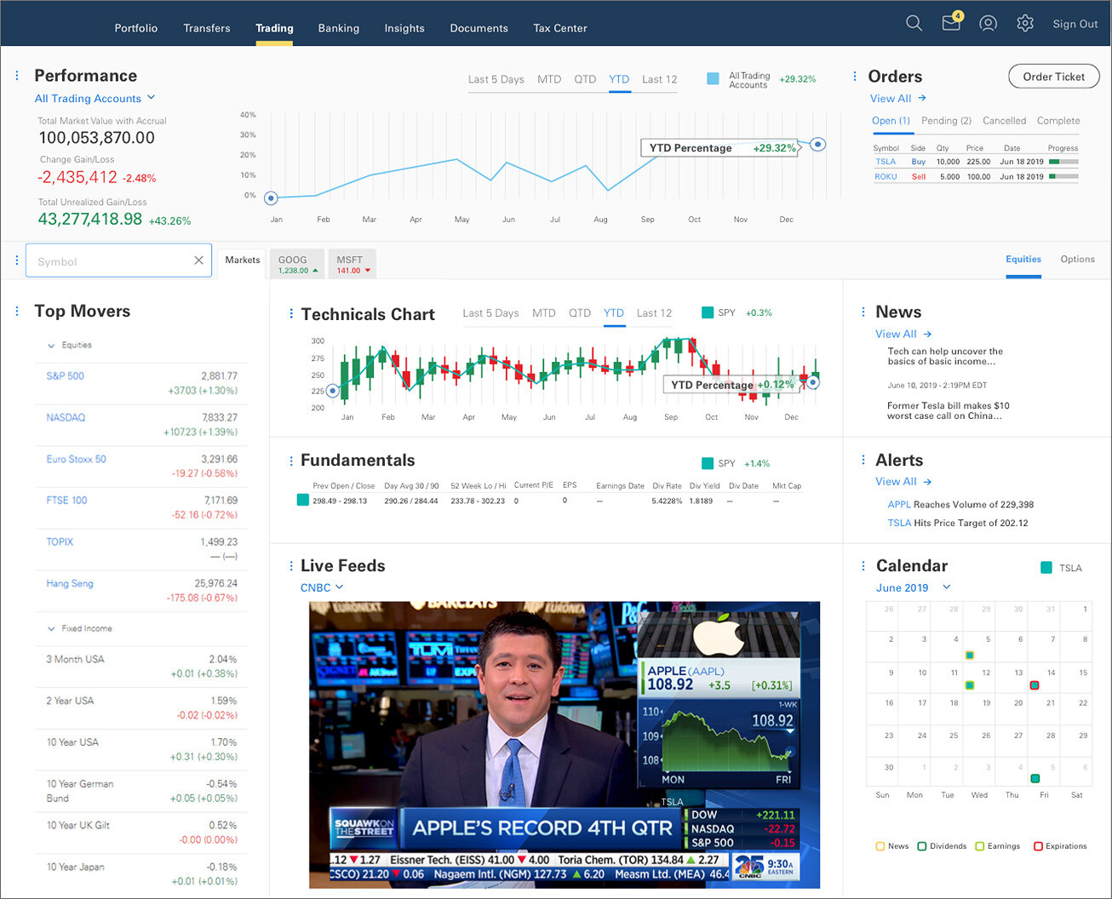Open Fundamentals panel three-dot menu

click(x=290, y=461)
